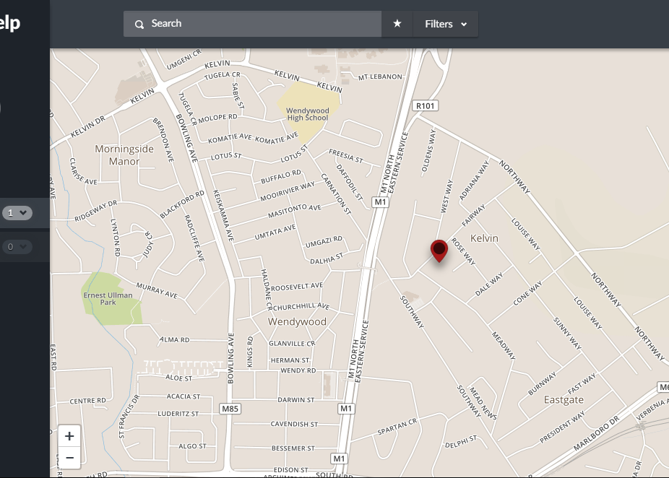
Task: Click the OLDENS WAY street label
Action: [429, 151]
